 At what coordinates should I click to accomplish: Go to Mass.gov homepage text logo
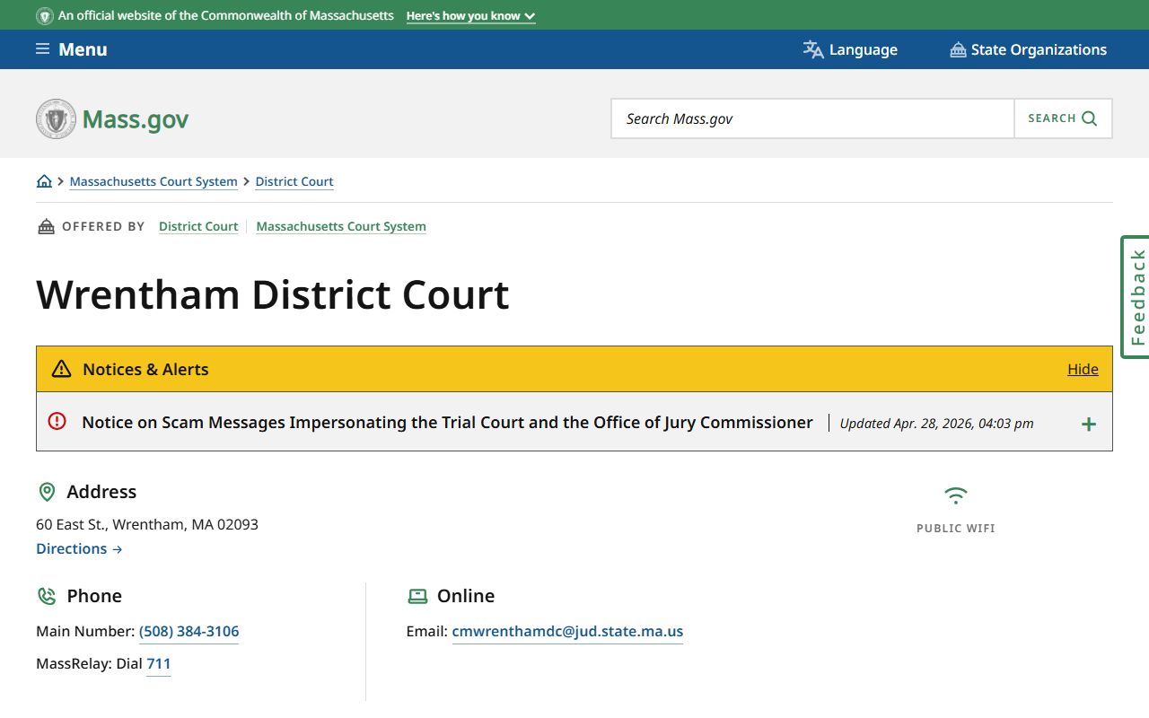coord(136,118)
